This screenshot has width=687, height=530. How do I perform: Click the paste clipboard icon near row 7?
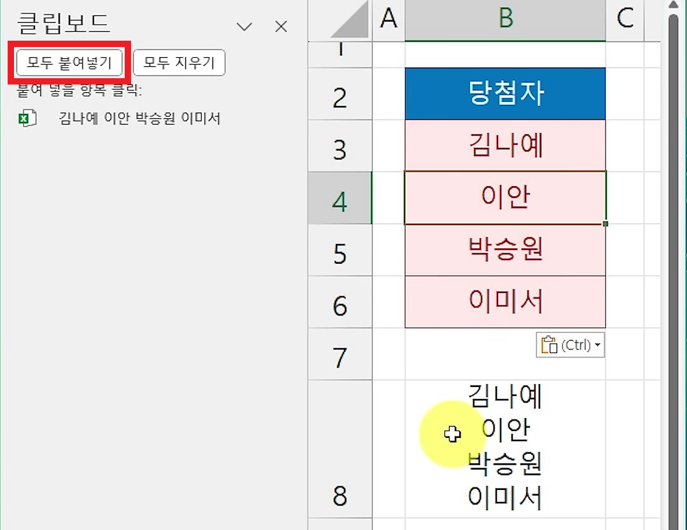click(549, 345)
